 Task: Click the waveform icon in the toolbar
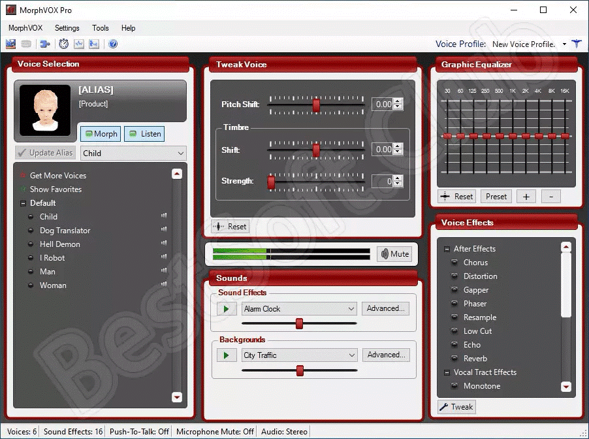pos(79,44)
